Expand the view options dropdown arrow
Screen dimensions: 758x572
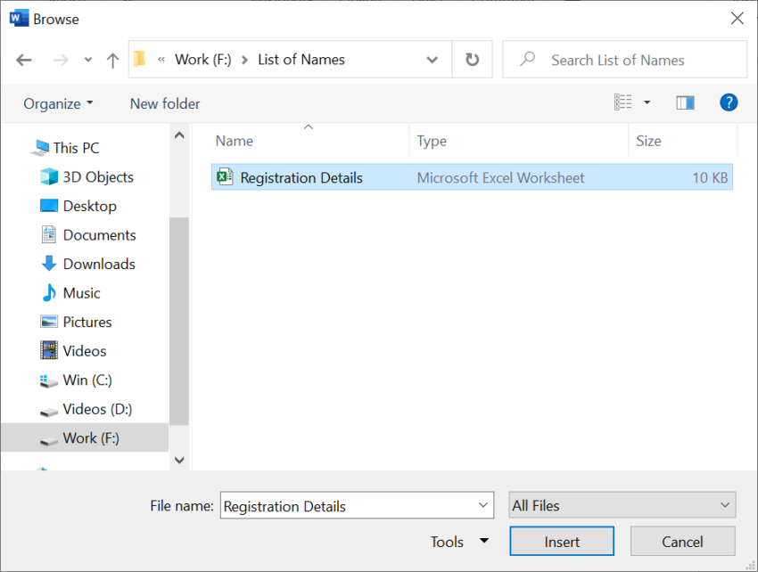pos(647,102)
